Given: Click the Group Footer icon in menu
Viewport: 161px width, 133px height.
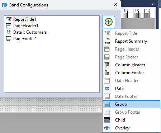Looking at the screenshot, I should tap(107, 112).
